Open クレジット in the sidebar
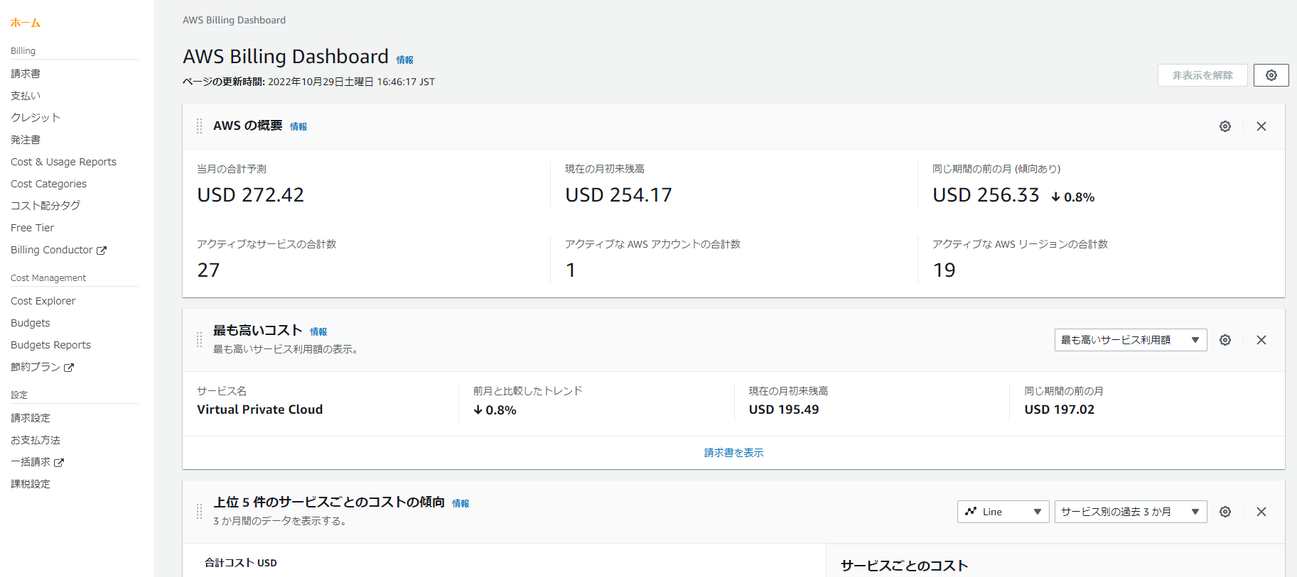1297x577 pixels. coord(36,118)
